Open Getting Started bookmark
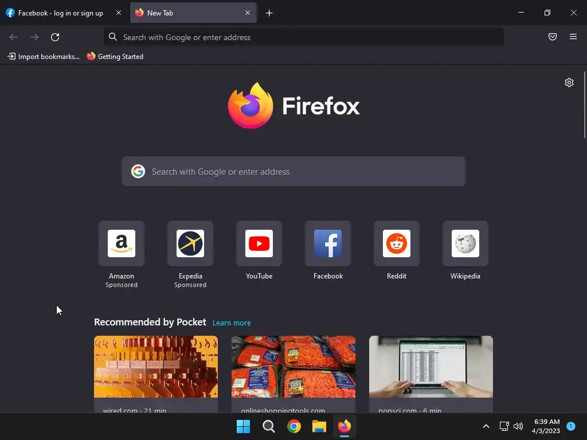This screenshot has width=587, height=440. point(115,57)
